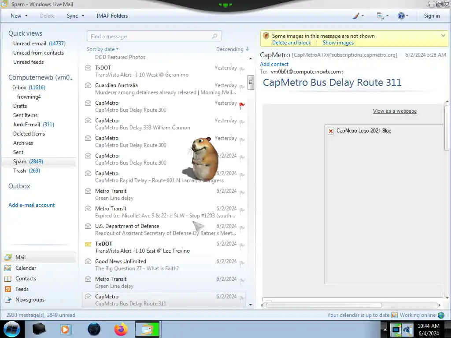451x338 pixels.
Task: Click New in the toolbar
Action: coord(16,16)
